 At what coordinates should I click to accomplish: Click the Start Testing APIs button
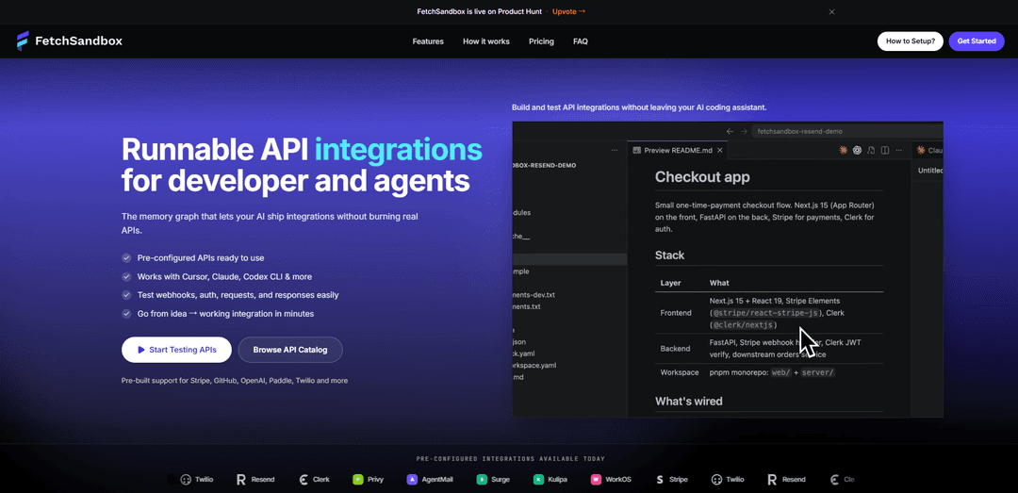(x=176, y=350)
